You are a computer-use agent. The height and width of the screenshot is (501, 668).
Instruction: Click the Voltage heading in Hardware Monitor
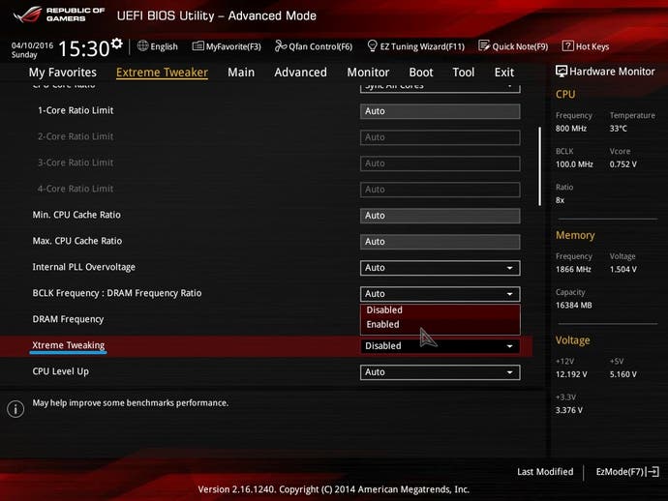tap(572, 340)
